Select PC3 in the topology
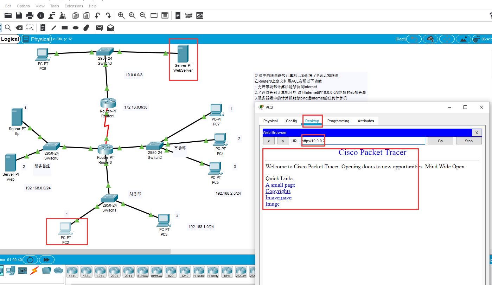The height and width of the screenshot is (285, 492). 164,220
